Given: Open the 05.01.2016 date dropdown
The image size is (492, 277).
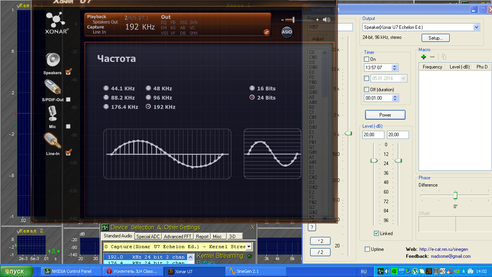Looking at the screenshot, I should [x=403, y=78].
